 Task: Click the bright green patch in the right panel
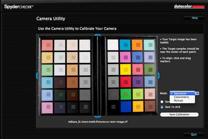coord(126,94)
